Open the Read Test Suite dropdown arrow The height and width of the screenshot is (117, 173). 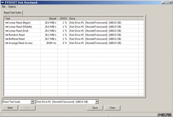(32, 102)
